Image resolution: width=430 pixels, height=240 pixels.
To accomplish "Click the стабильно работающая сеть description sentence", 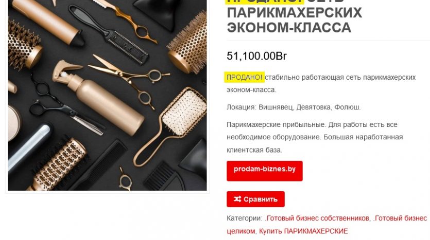I will coord(321,83).
